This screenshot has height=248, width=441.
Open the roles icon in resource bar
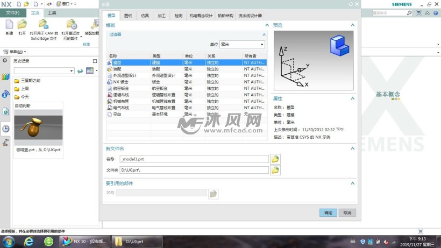5,143
